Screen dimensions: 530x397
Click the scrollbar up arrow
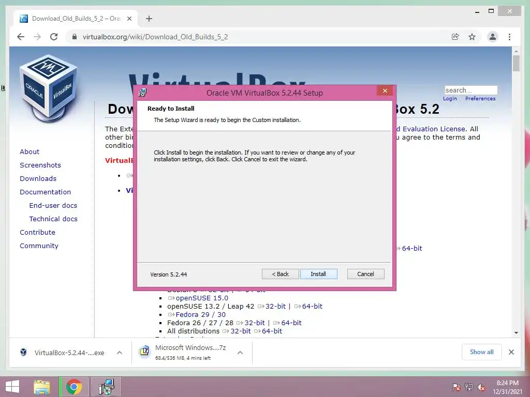click(516, 51)
